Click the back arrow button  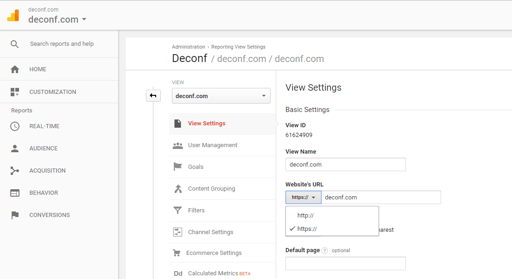point(153,96)
